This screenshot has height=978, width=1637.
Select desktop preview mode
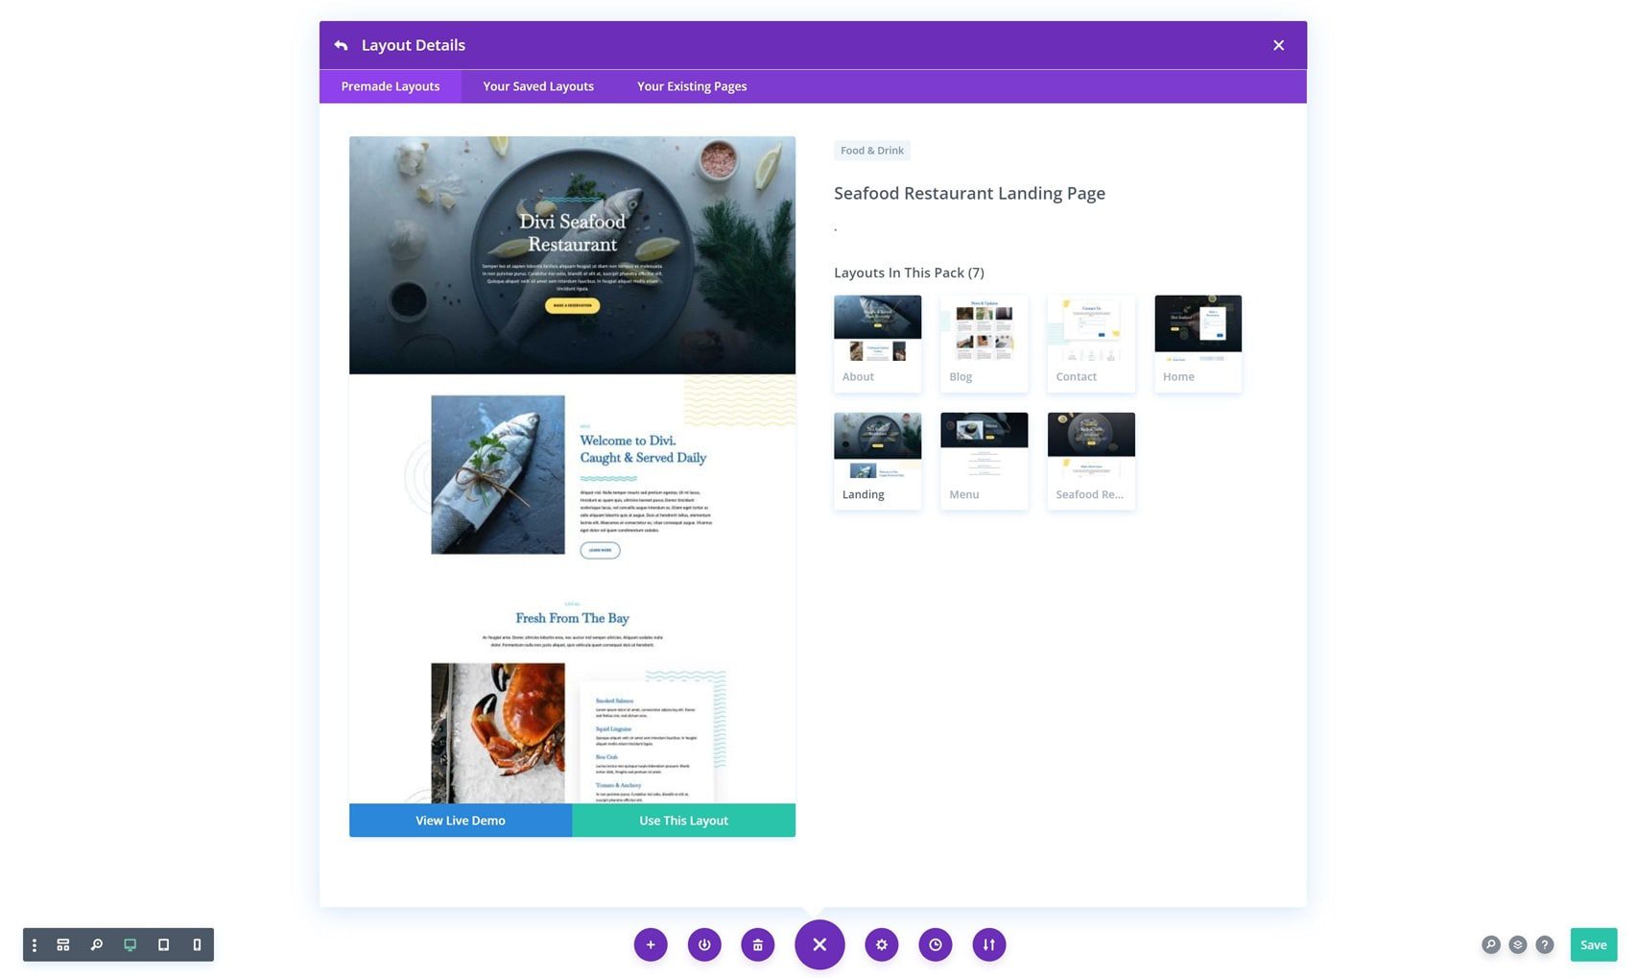[130, 945]
